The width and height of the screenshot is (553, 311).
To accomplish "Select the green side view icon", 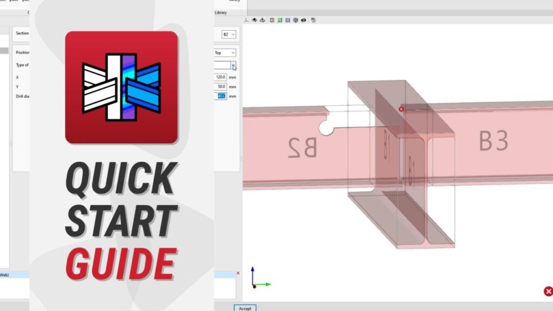I will pyautogui.click(x=280, y=21).
